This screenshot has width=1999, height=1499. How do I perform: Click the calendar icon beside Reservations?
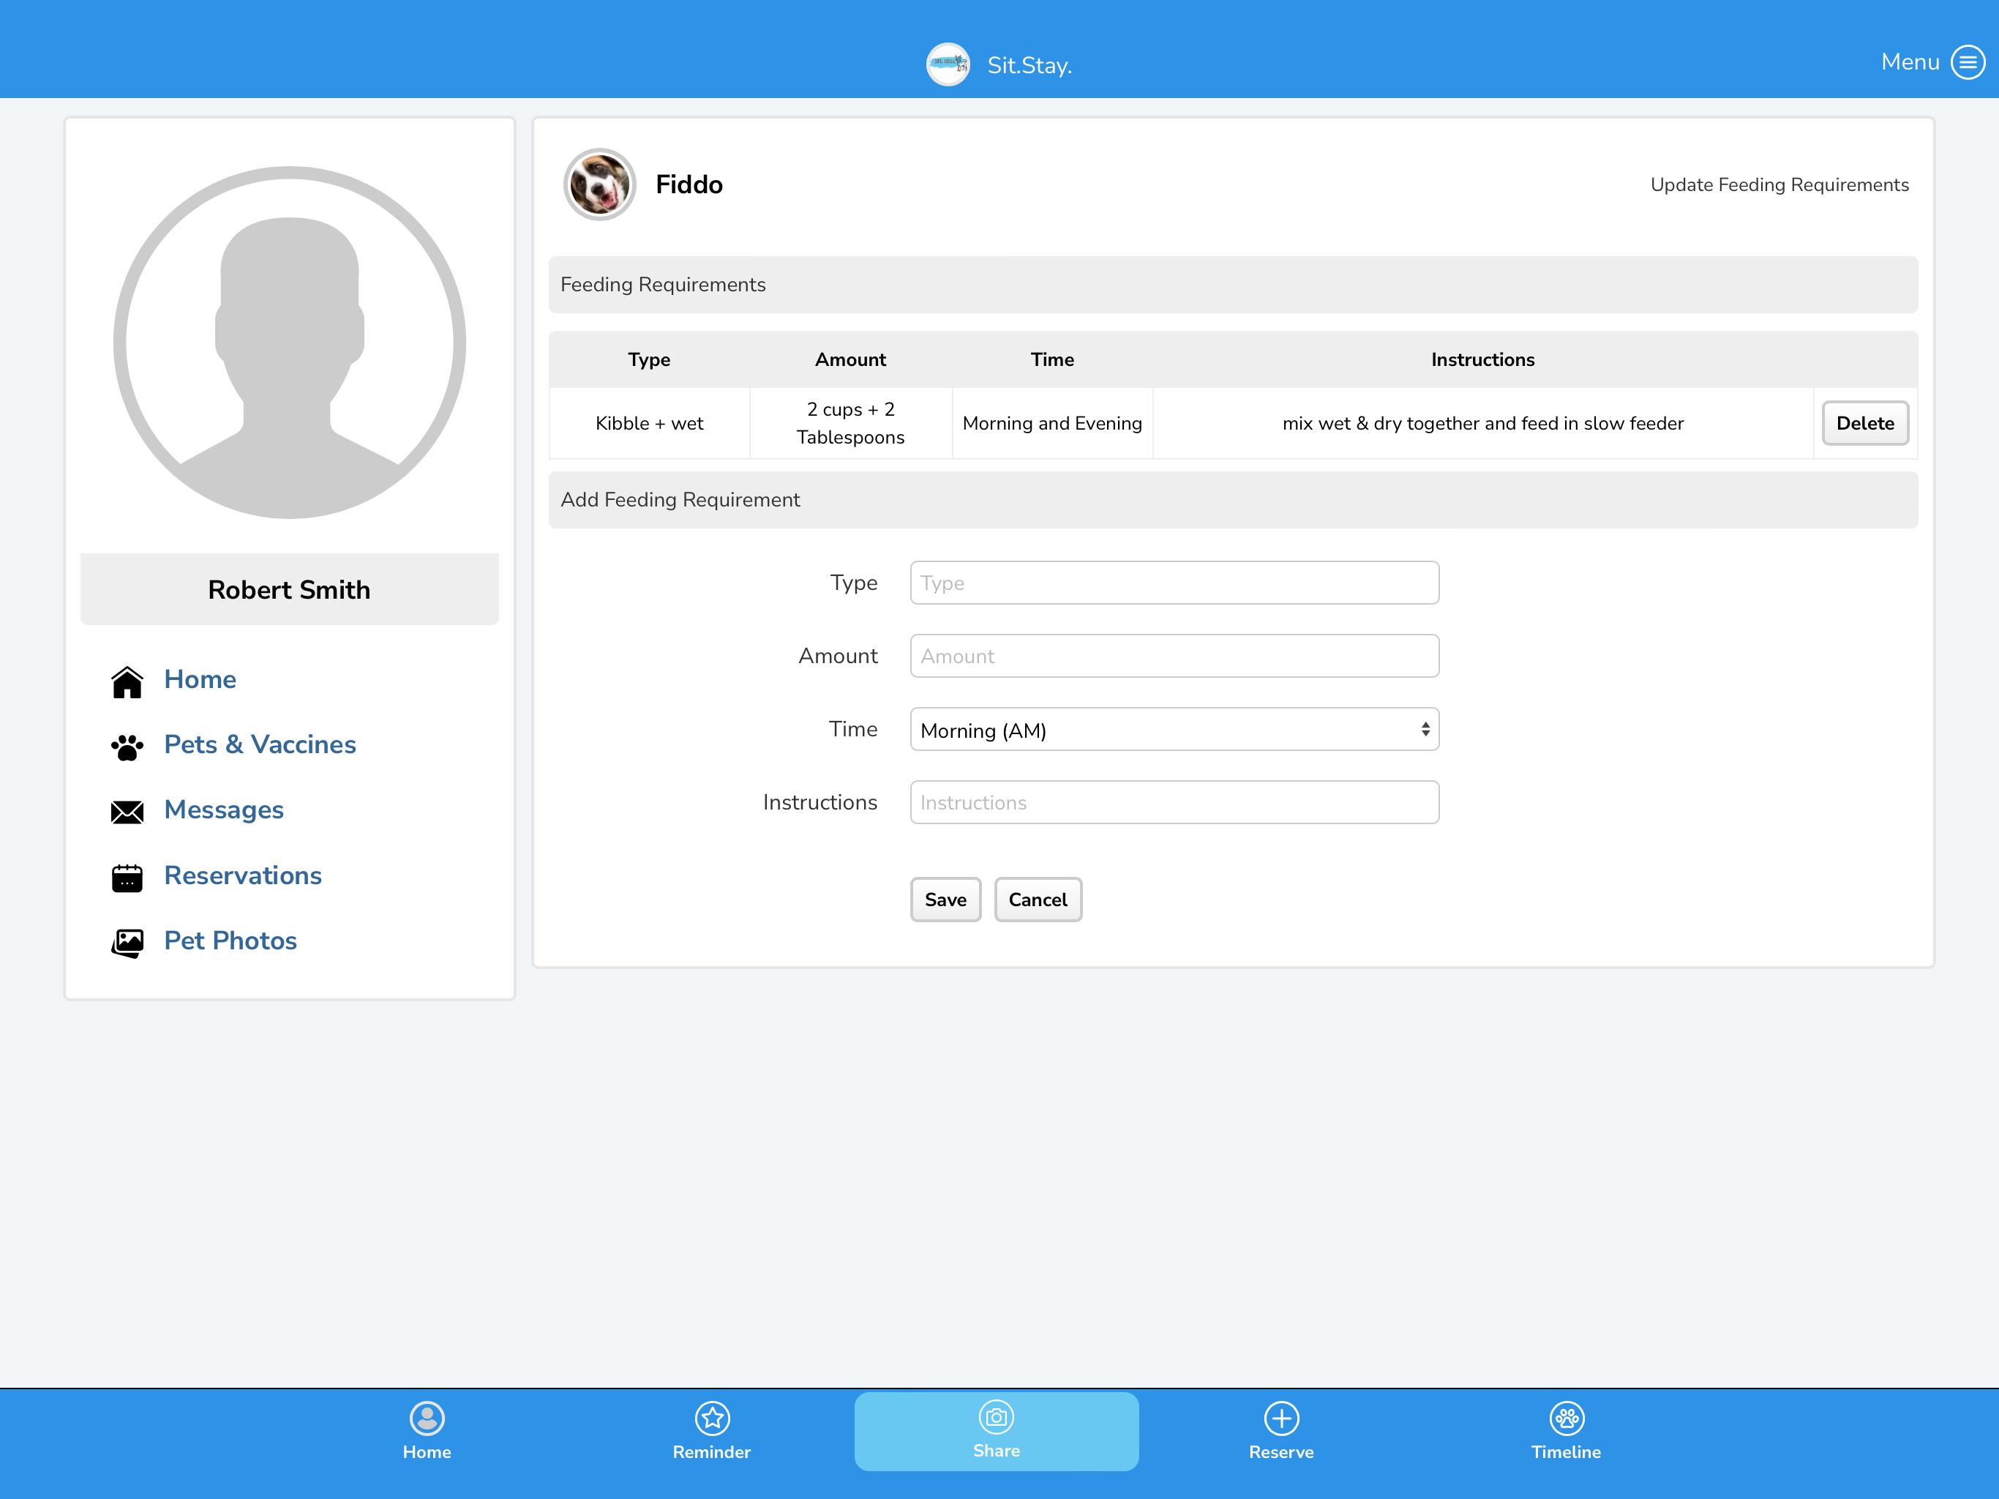pos(127,877)
